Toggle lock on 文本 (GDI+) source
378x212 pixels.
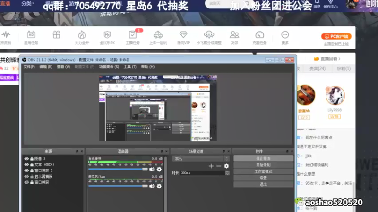(32, 164)
